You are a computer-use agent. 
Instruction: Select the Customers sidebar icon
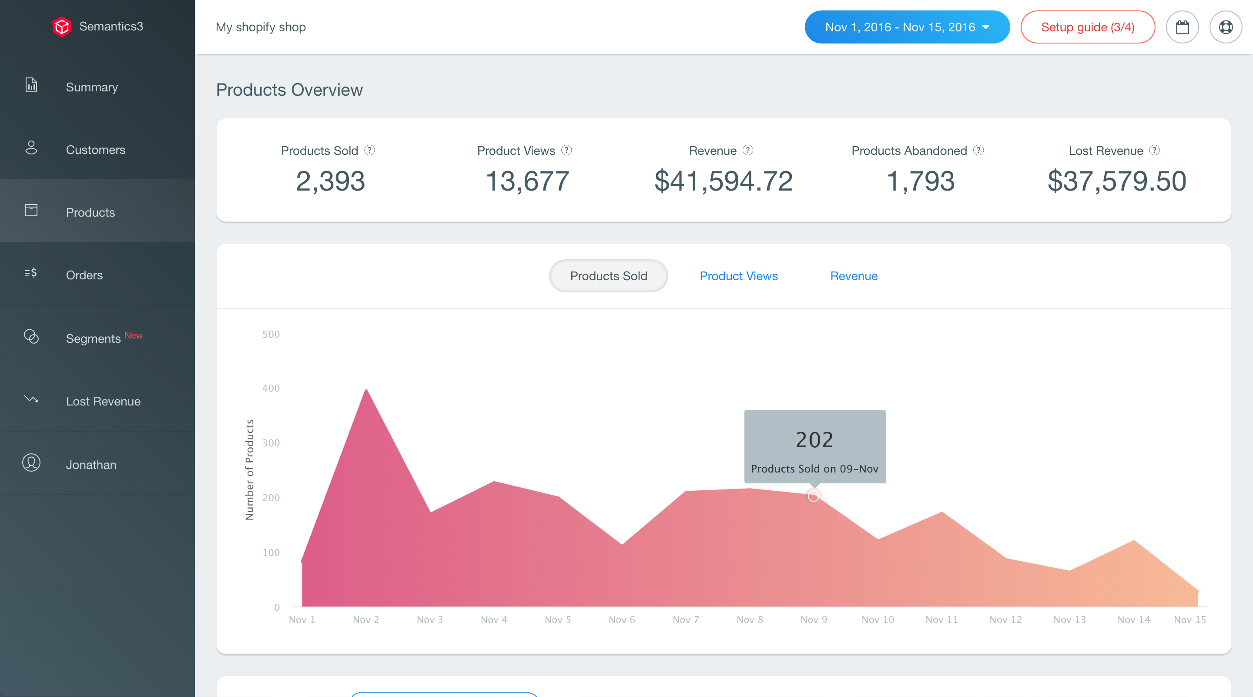(x=31, y=148)
